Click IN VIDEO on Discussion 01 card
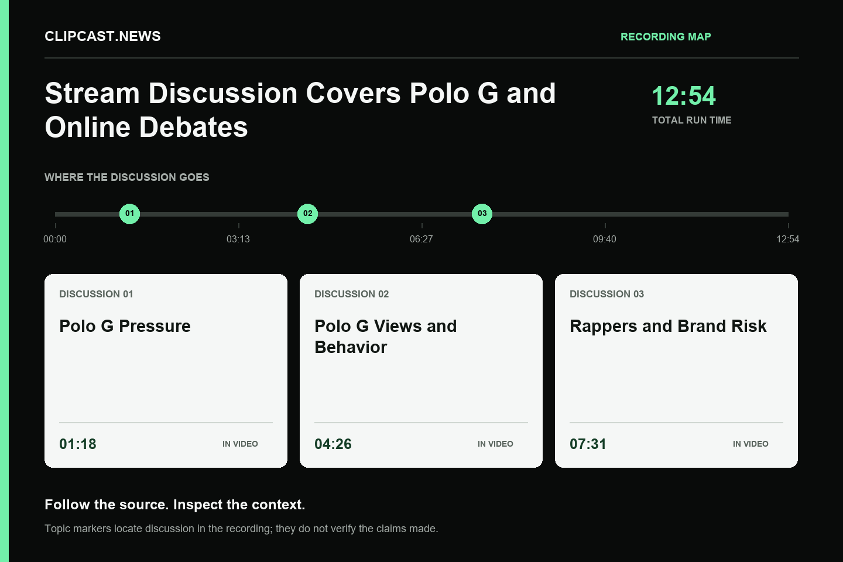This screenshot has height=562, width=843. tap(240, 444)
